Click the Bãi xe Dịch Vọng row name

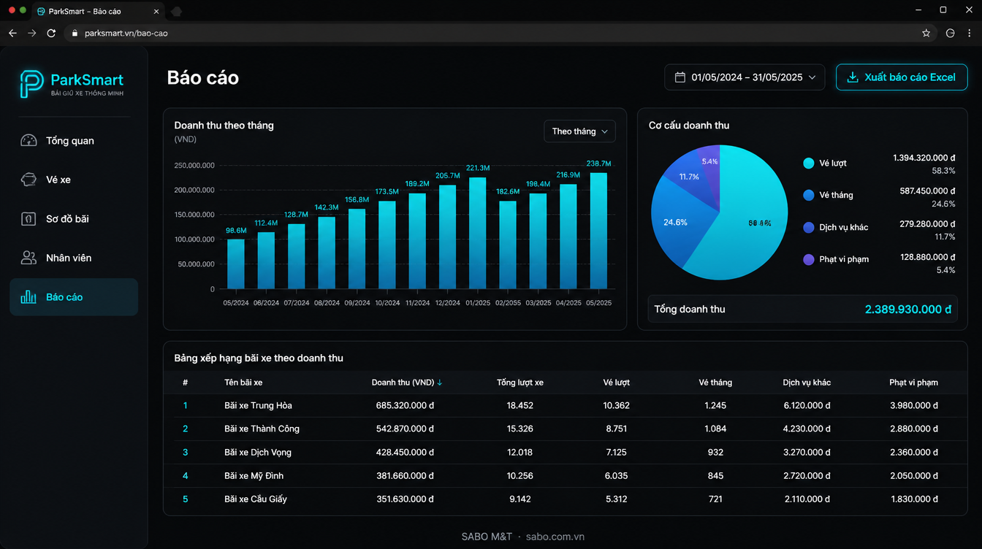[258, 453]
